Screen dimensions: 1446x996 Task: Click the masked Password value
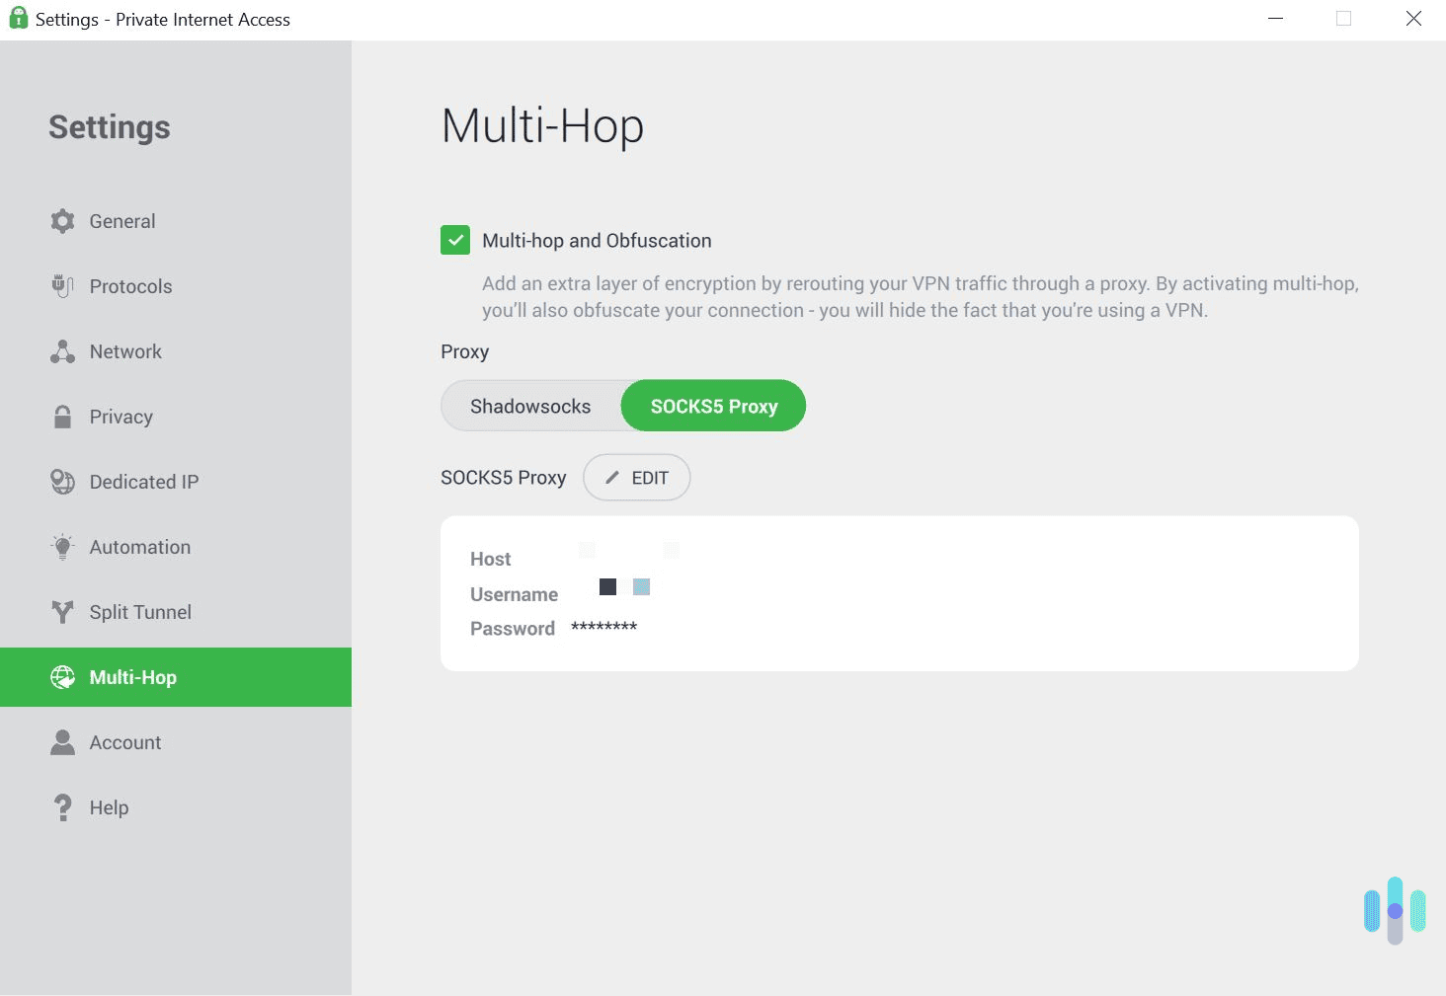point(603,628)
